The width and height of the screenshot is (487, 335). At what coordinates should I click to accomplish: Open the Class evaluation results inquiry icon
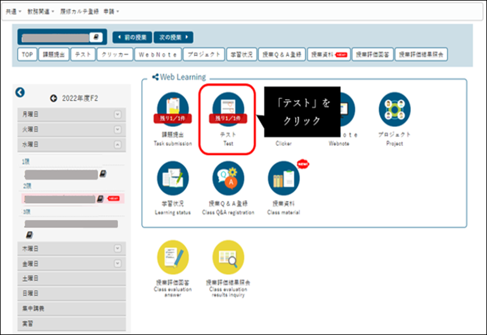228,257
